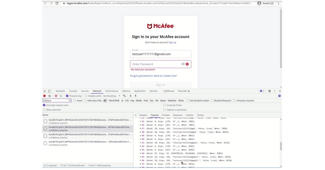Open DevTools settings gear icon
Image resolution: width=325 pixels, height=170 pixels.
[x=269, y=91]
